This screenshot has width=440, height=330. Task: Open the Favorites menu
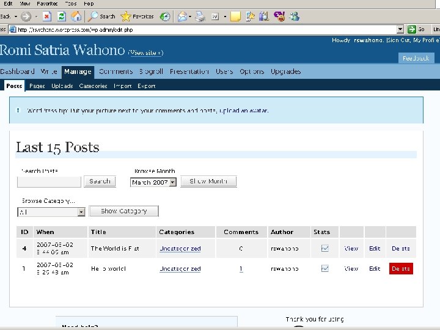[x=47, y=4]
